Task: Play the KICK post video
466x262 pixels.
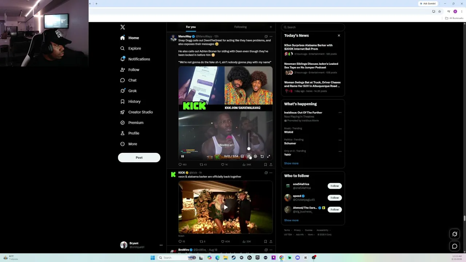Action: click(x=225, y=207)
